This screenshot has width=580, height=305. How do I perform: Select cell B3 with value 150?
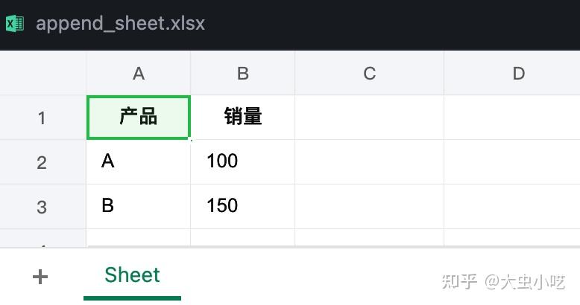coord(243,206)
